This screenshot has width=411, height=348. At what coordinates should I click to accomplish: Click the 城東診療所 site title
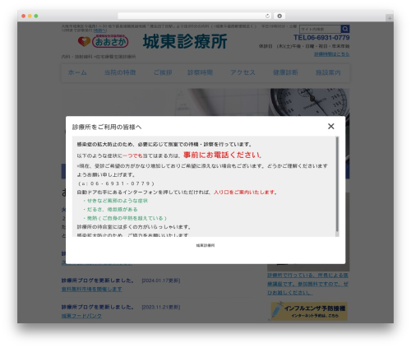(185, 41)
